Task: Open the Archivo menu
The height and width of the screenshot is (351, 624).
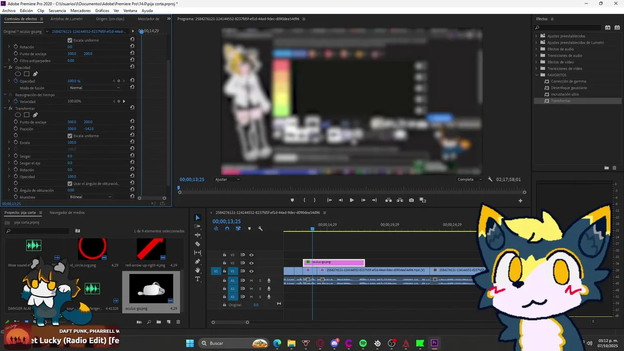Action: 9,10
